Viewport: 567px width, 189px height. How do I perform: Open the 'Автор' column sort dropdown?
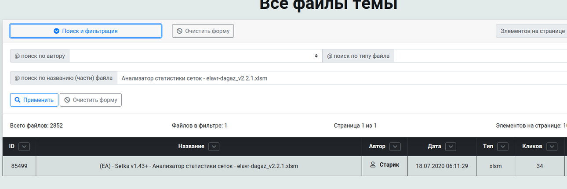point(395,147)
